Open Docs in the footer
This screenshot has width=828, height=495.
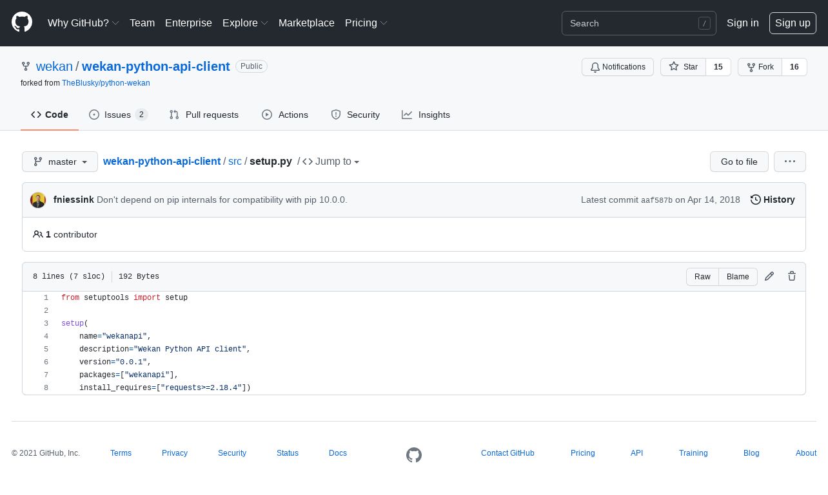click(x=338, y=453)
